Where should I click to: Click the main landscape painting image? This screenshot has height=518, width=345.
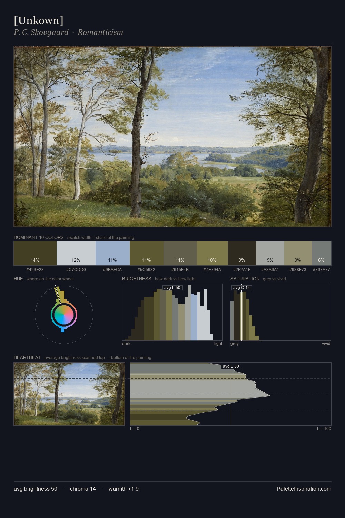tap(172, 136)
